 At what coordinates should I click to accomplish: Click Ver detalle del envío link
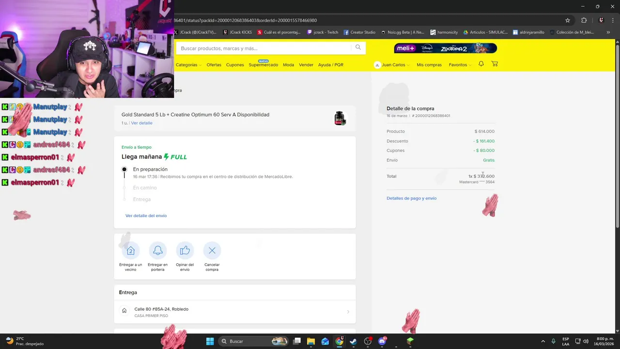click(146, 216)
